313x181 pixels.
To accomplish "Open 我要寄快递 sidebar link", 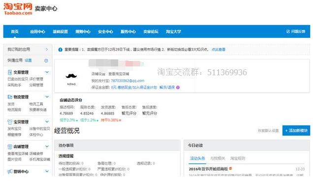I will pos(38,110).
